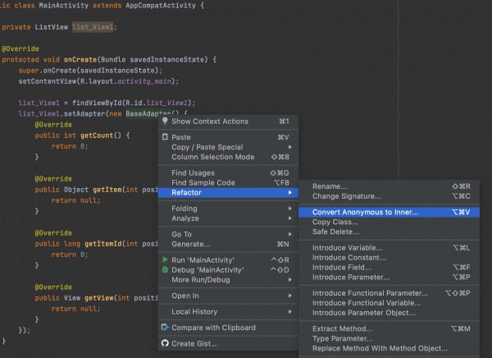Screen dimensions: 492x358
Task: Click onCreate method name in code
Action: [80, 59]
